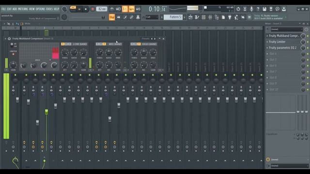Click the project info speech-bubble icon

[x=278, y=9]
